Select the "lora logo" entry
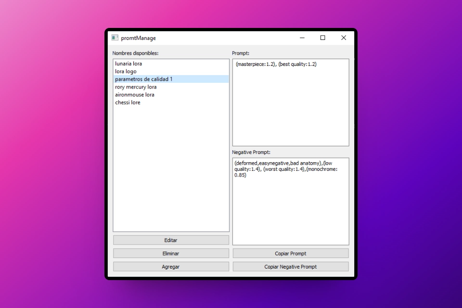Viewport: 462px width, 308px height. [125, 71]
